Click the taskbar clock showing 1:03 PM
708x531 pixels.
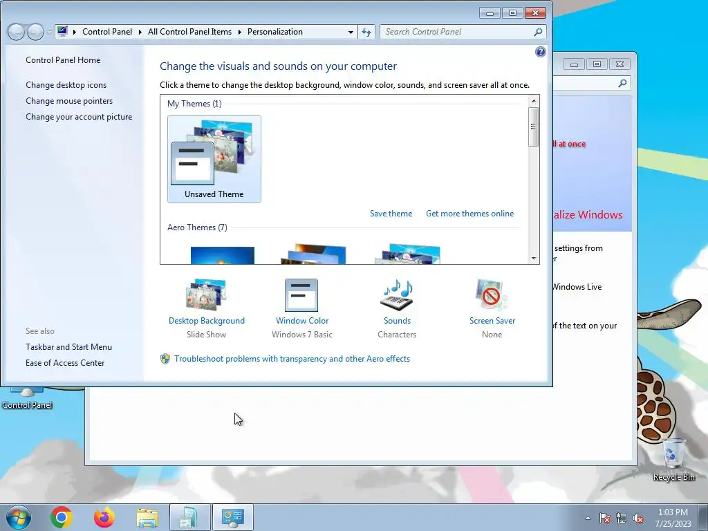[x=673, y=518]
